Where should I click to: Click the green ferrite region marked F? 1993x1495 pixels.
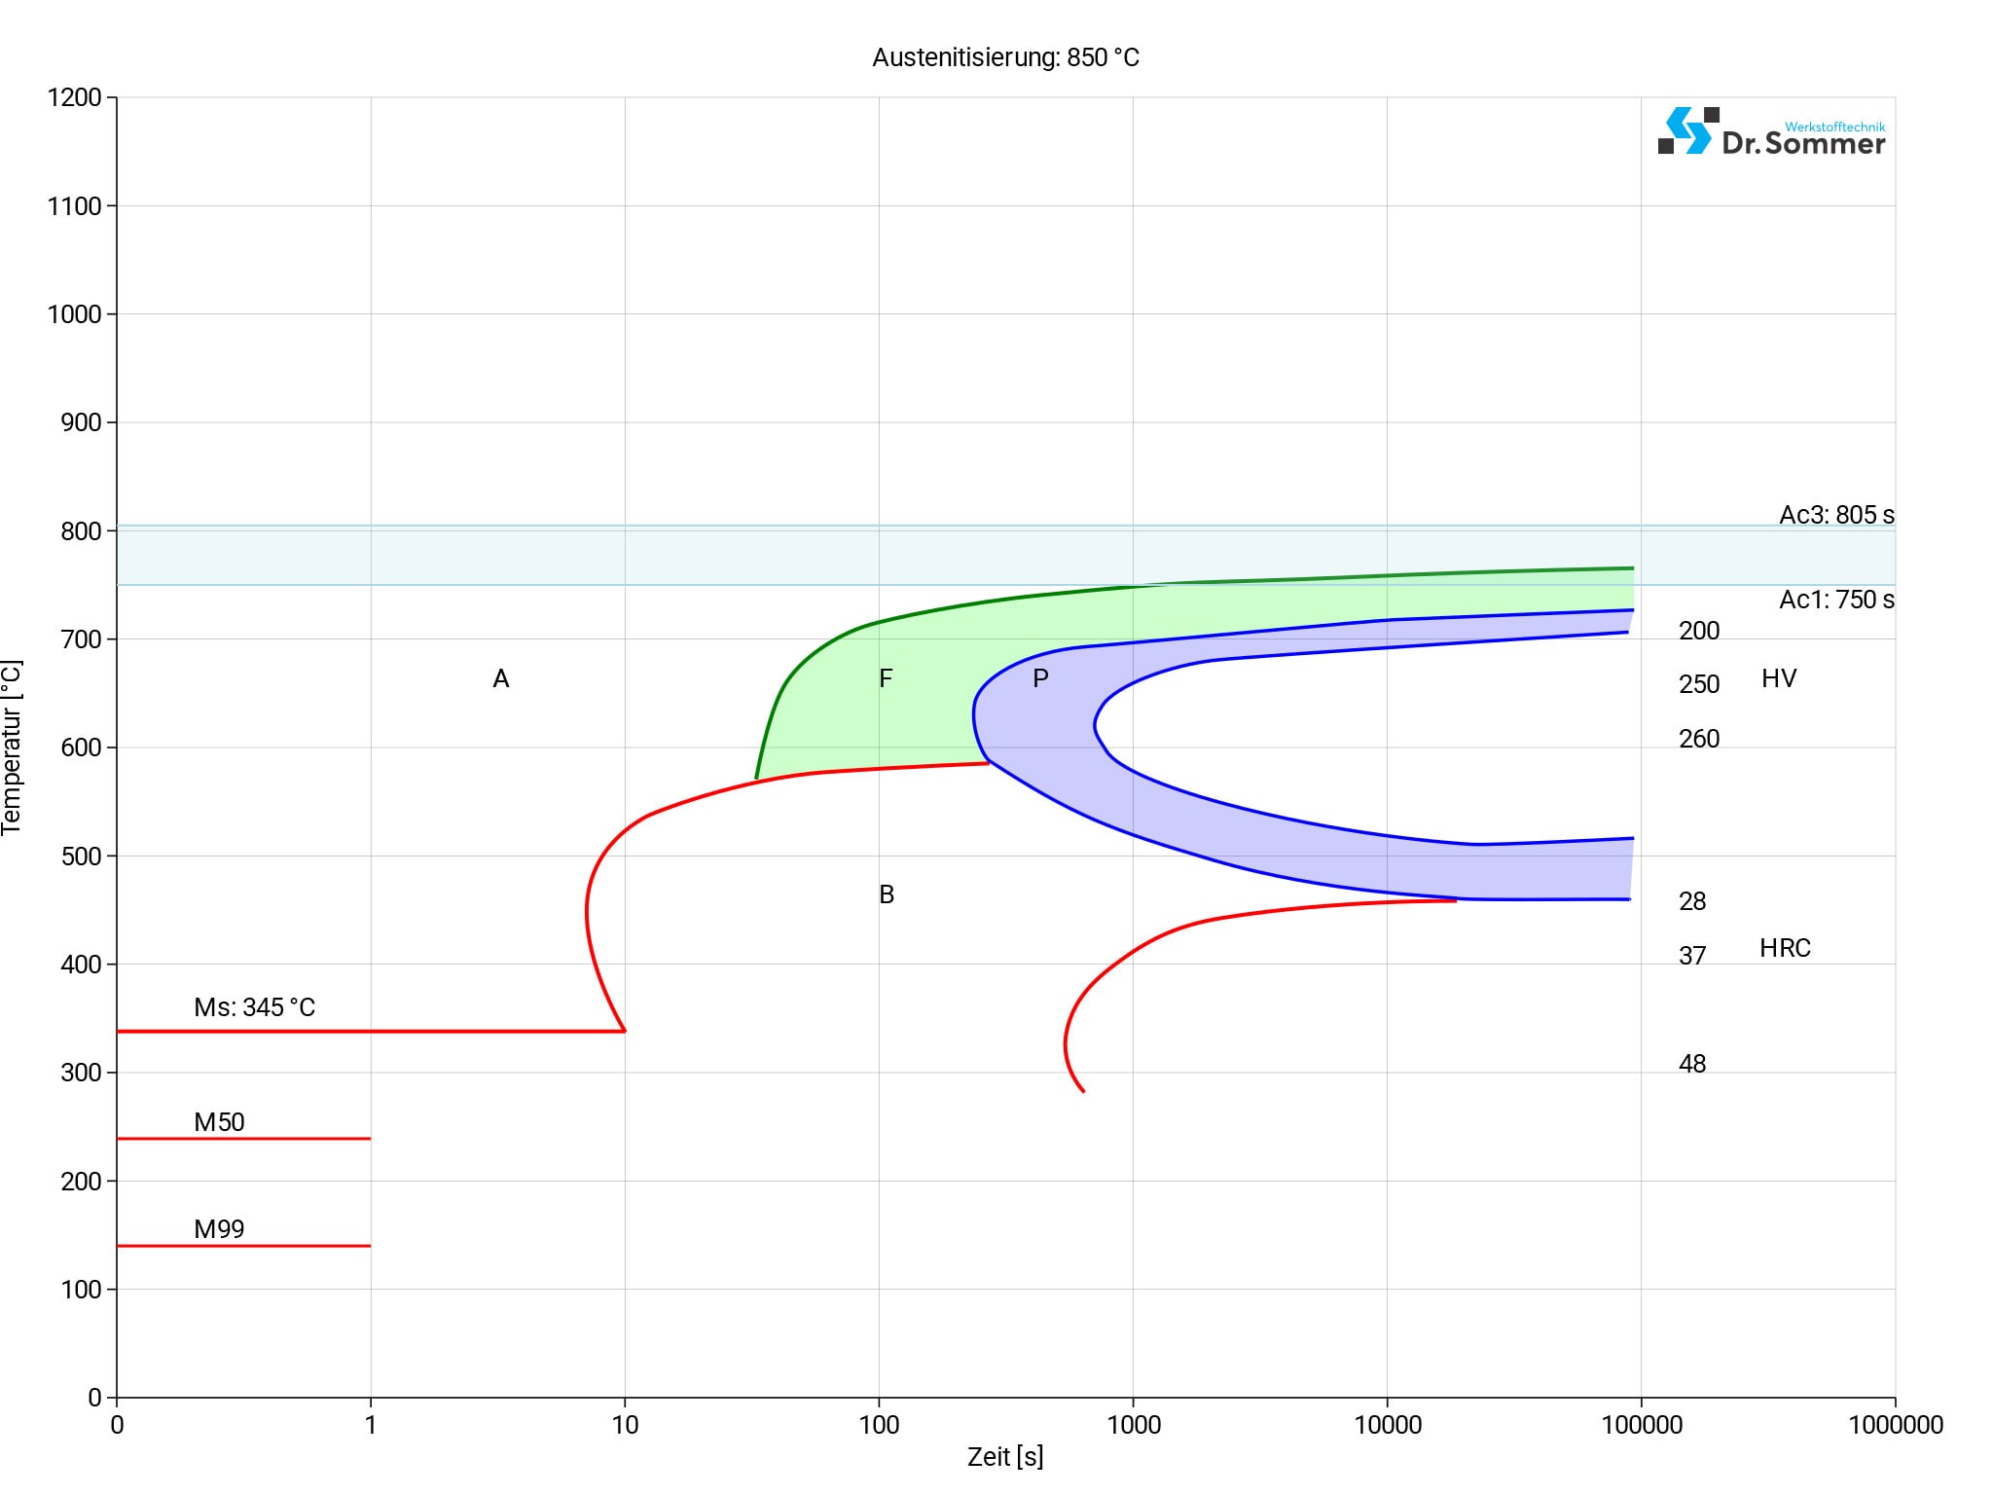[x=885, y=678]
